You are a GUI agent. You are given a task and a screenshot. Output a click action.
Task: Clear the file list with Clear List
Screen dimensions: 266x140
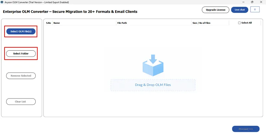click(x=21, y=101)
